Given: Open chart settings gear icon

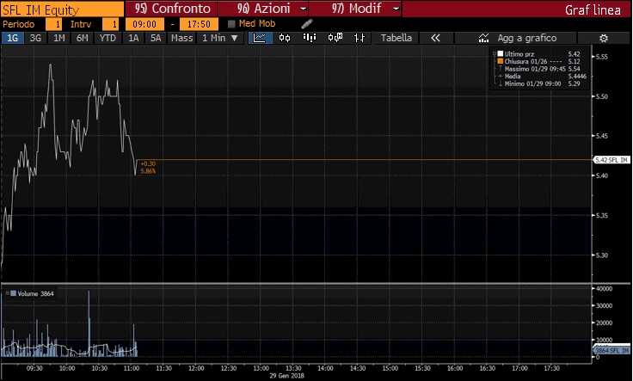Looking at the screenshot, I should (603, 38).
